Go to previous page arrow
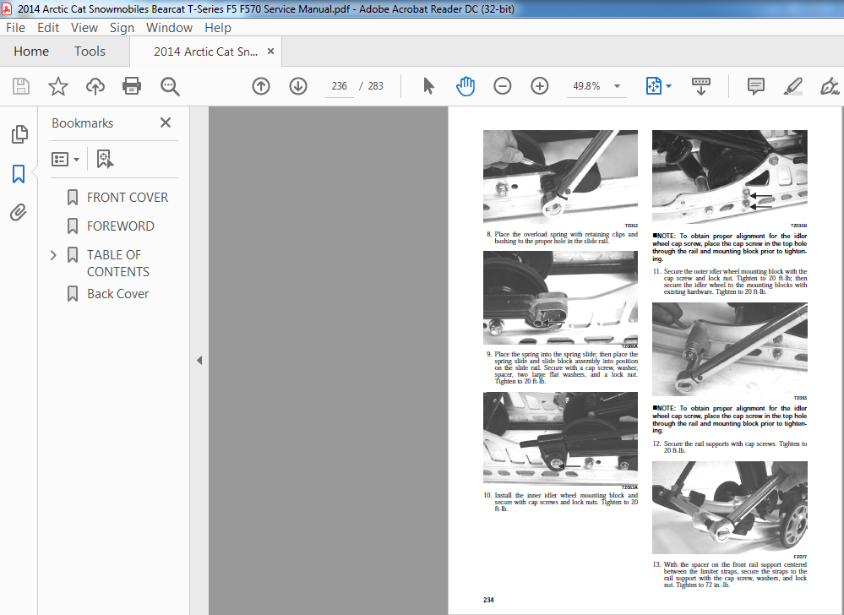Screen dimensions: 844x615 pos(261,86)
